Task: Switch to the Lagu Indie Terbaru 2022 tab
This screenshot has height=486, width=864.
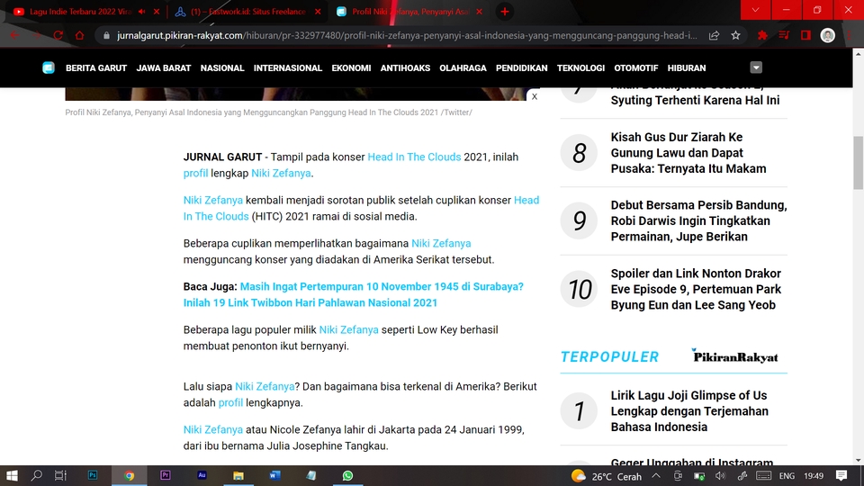Action: point(80,12)
